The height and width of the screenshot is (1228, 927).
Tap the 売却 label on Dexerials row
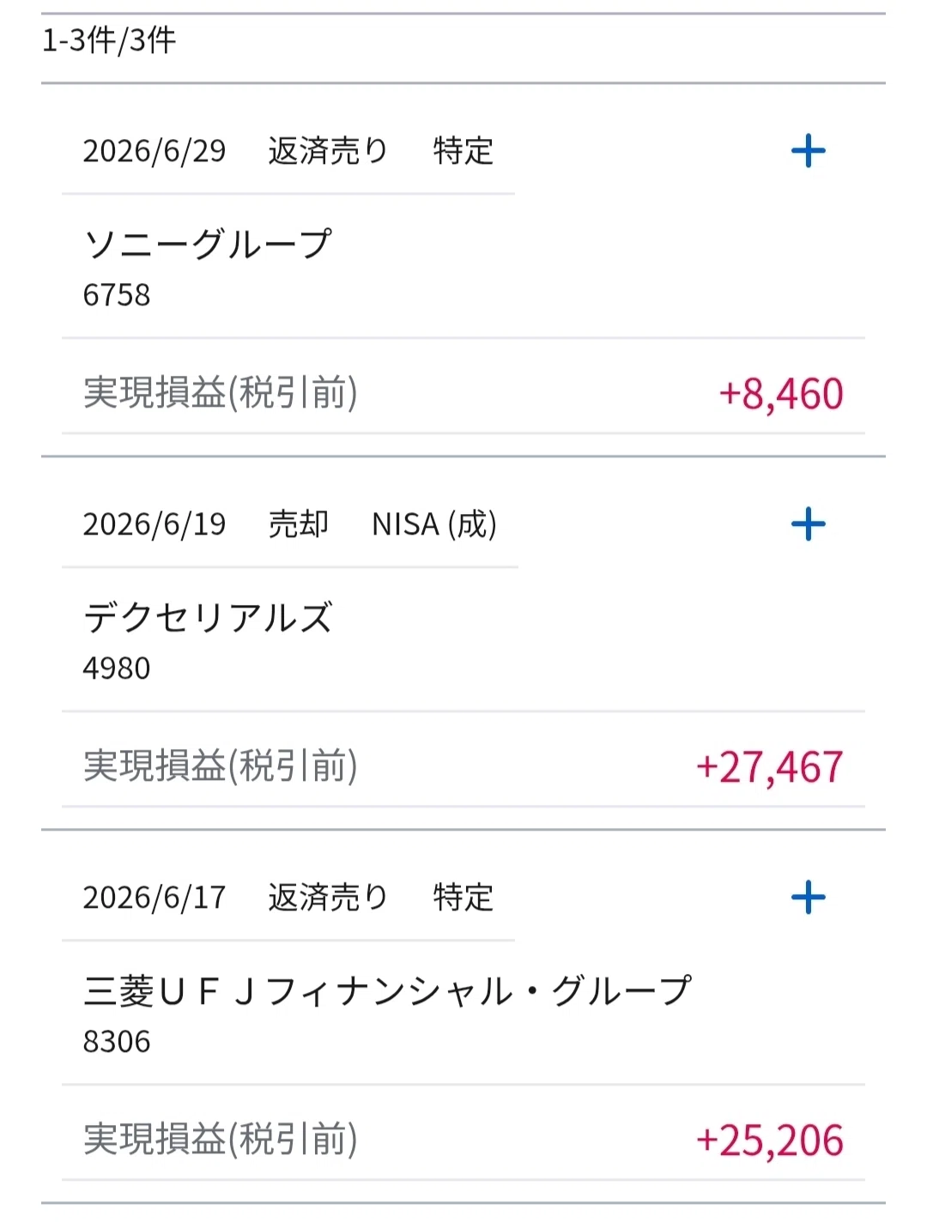[x=299, y=524]
